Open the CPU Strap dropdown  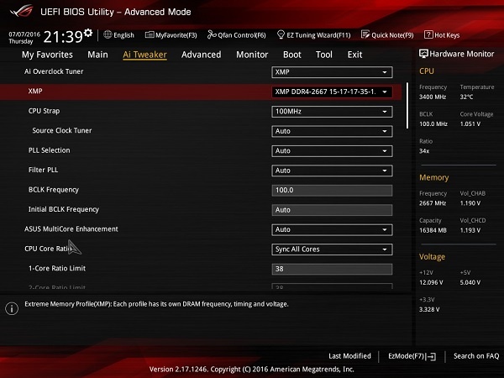[332, 112]
